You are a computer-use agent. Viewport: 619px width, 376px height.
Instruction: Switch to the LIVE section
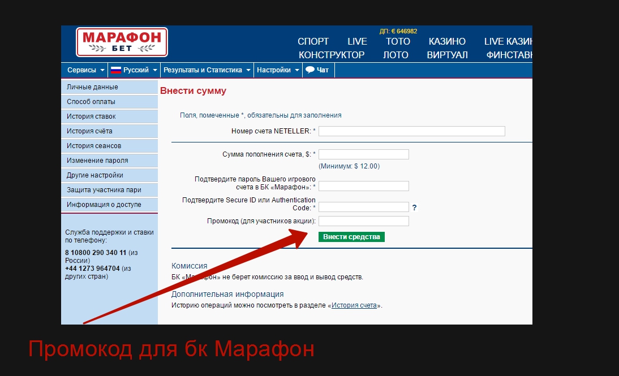tap(357, 41)
